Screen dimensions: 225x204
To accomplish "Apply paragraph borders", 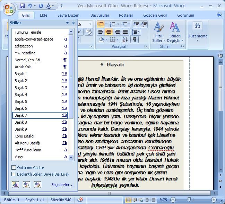I will (x=112, y=39).
